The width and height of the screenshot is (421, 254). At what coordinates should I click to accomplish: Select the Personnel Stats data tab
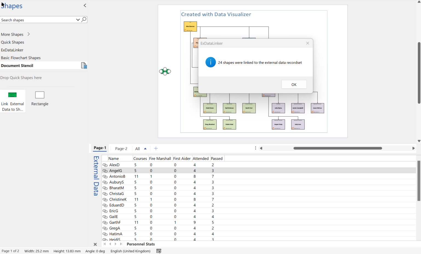(x=141, y=244)
